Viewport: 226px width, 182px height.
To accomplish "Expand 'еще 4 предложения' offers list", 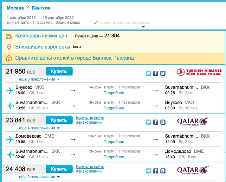I will [39, 128].
